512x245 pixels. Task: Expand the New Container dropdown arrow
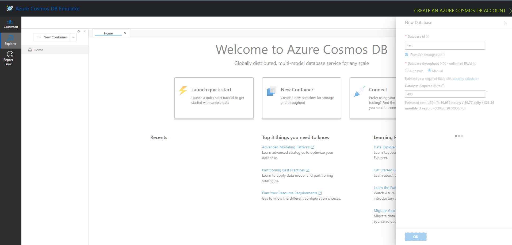coord(73,37)
